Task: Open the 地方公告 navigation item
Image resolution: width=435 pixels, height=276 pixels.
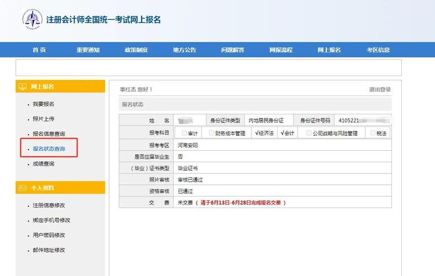Action: (184, 50)
